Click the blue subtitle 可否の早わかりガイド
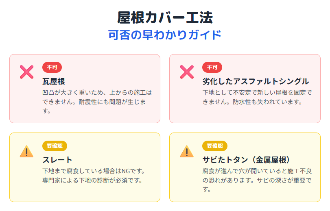This screenshot has height=211, width=330. pos(164,35)
